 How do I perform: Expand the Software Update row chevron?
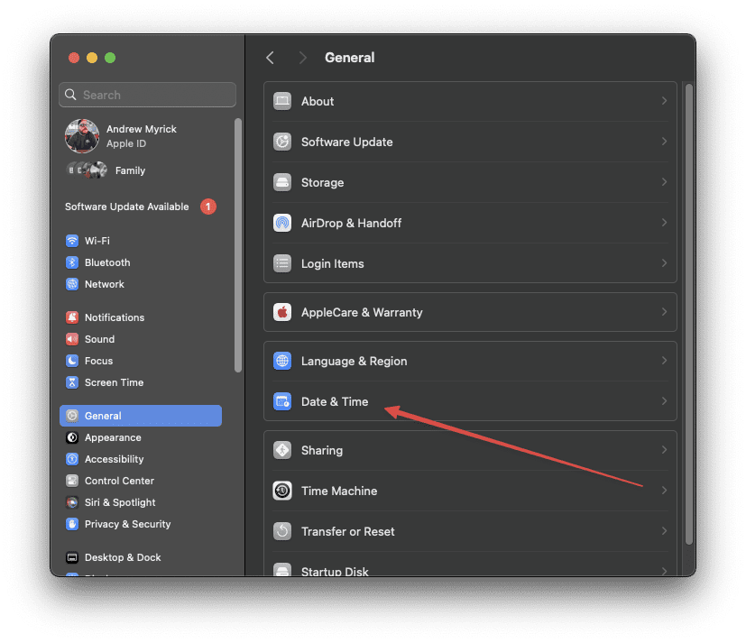coord(664,142)
